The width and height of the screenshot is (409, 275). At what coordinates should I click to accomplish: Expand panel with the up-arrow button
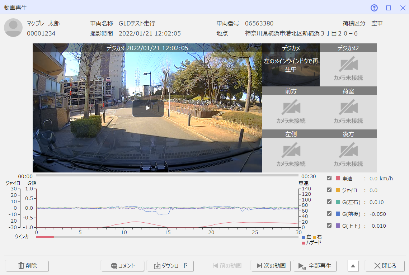point(353,266)
